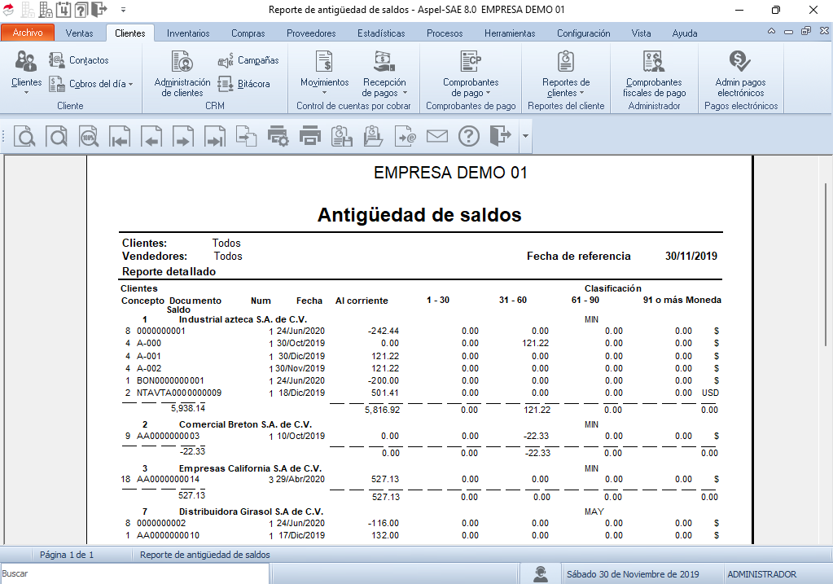Click the Buscar search field
The width and height of the screenshot is (833, 584).
pyautogui.click(x=134, y=573)
